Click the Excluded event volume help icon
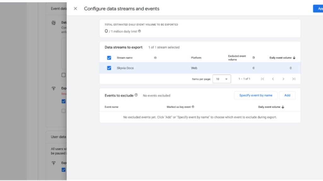323x181 pixels. pyautogui.click(x=254, y=58)
